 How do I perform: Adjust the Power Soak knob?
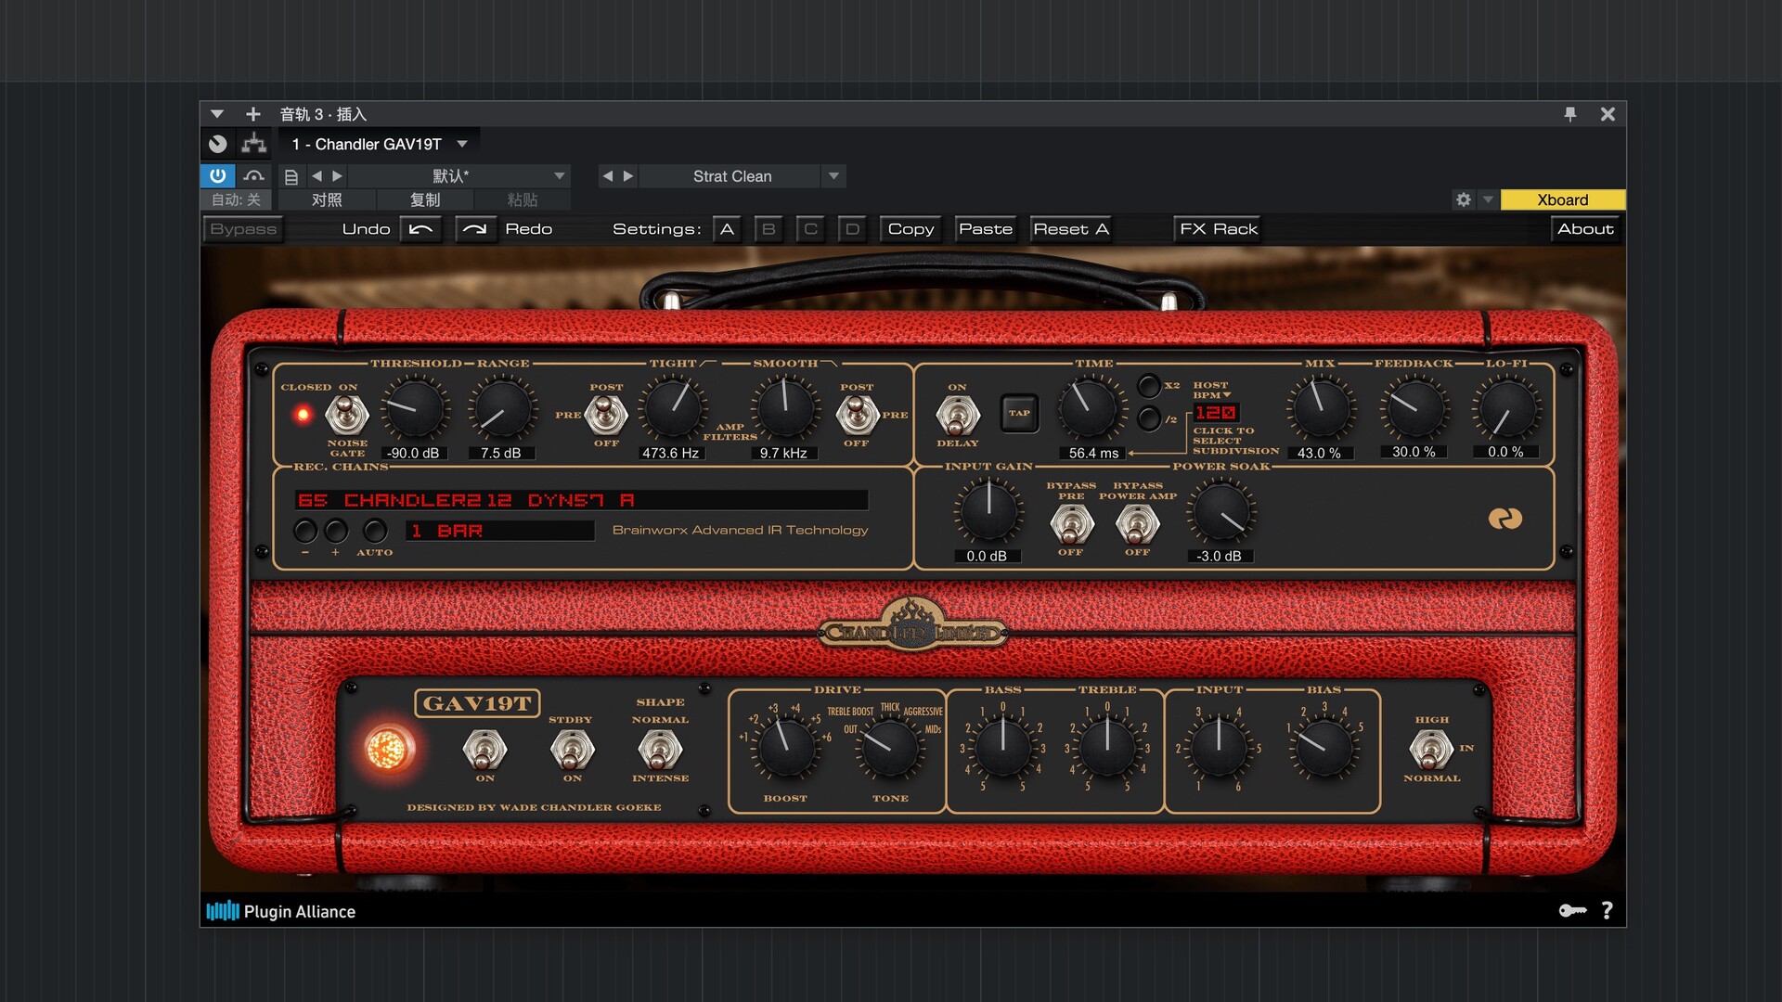1220,512
